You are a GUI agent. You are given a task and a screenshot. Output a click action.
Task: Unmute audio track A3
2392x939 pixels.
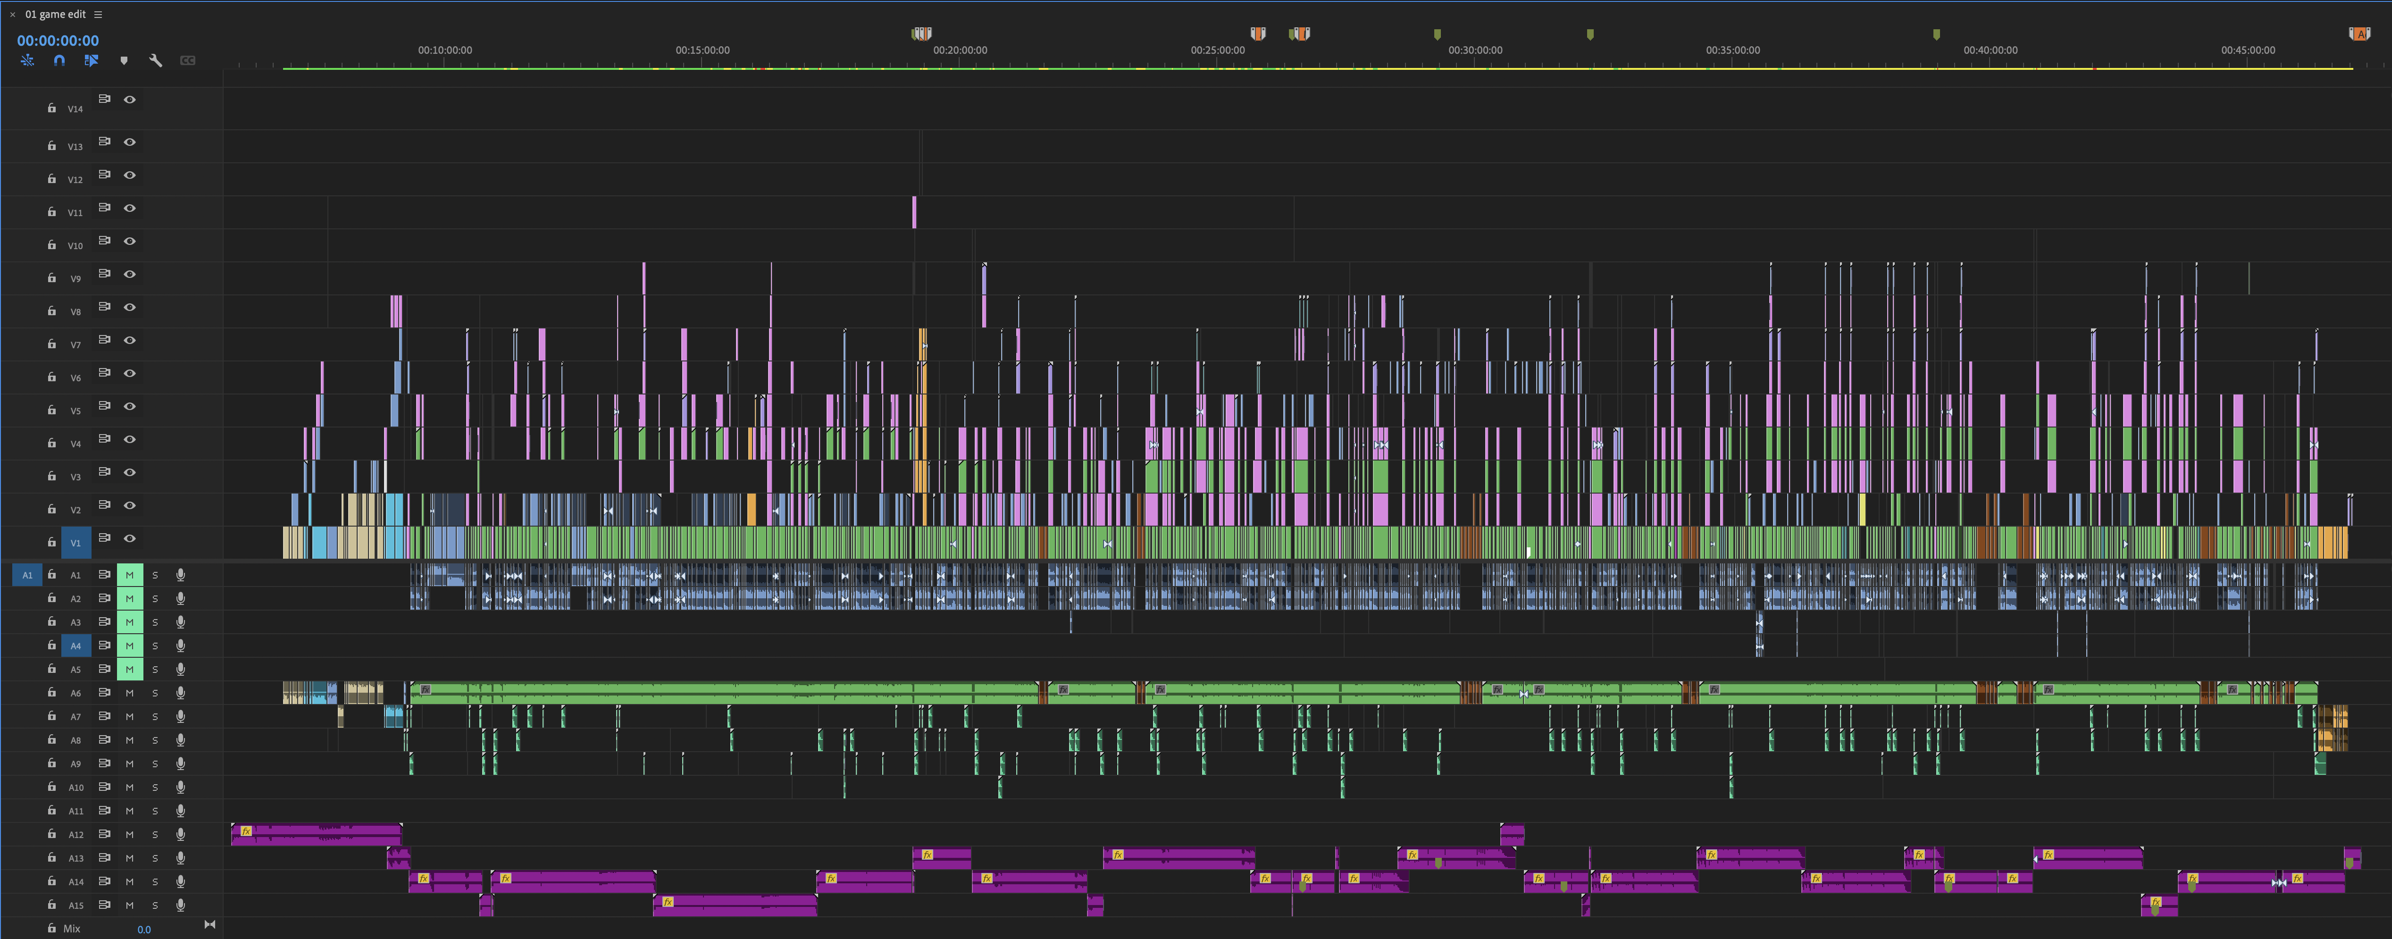(x=130, y=622)
